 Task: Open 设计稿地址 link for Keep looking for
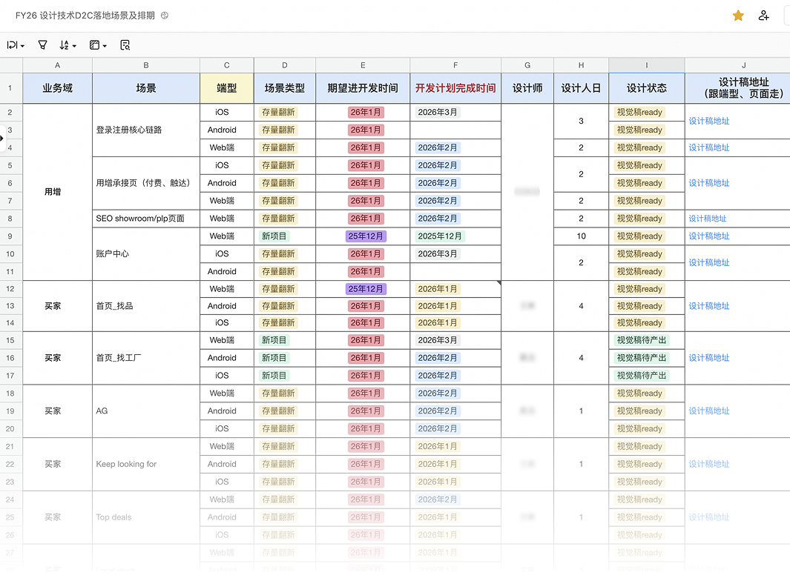(x=709, y=464)
